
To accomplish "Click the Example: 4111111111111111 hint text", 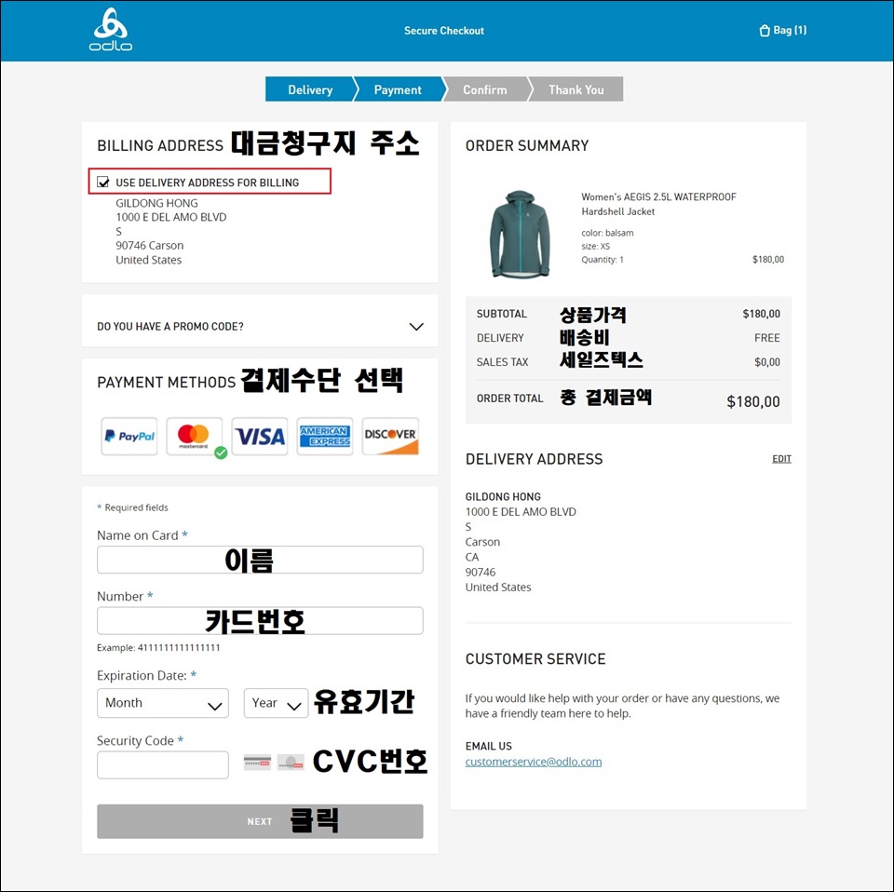I will coord(158,647).
